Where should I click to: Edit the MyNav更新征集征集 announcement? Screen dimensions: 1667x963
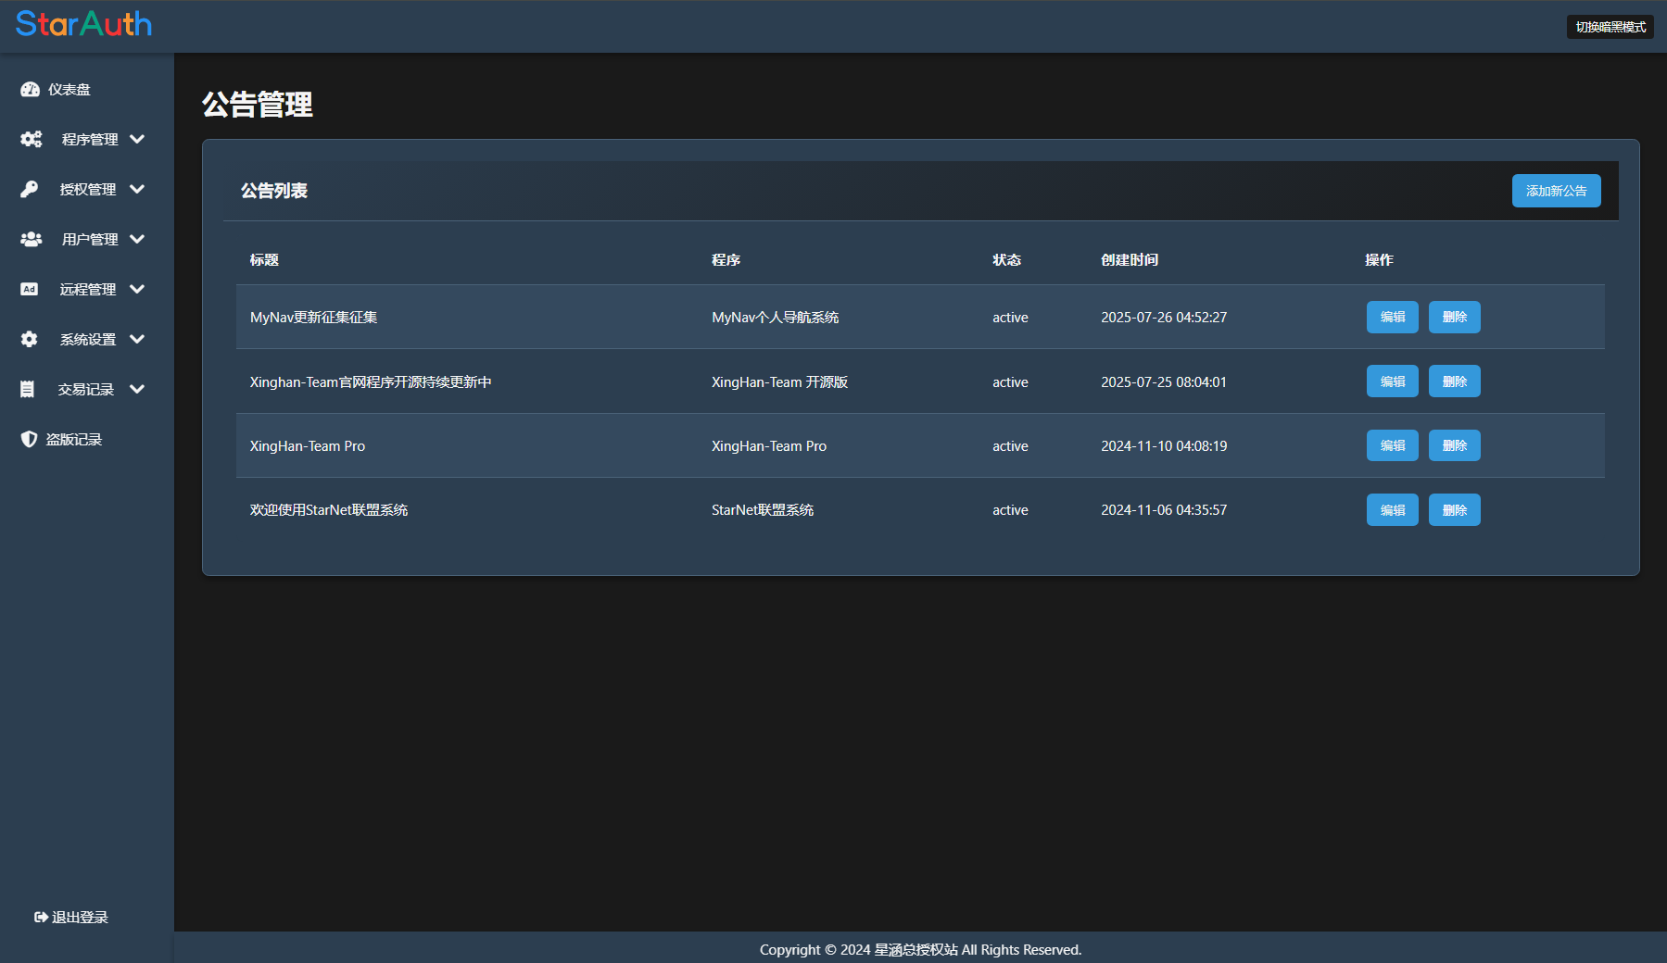[x=1392, y=317]
